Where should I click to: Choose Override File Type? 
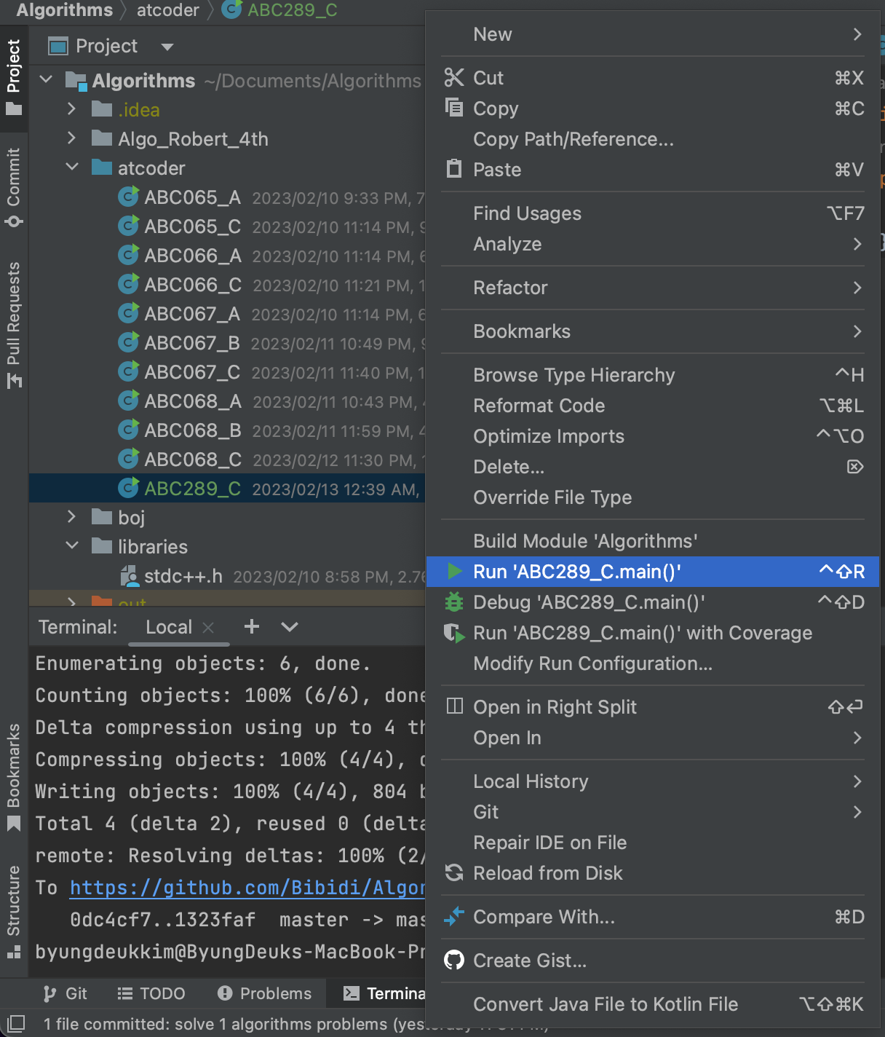click(652, 497)
